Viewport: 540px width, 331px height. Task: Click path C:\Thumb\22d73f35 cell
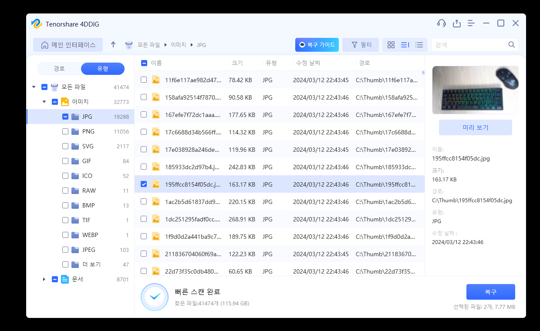point(386,271)
